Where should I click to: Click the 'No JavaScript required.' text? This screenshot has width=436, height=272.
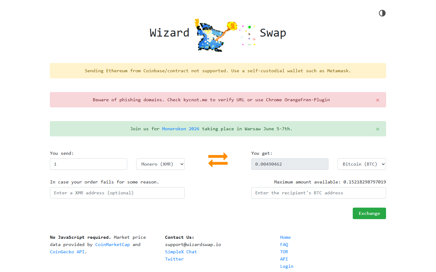tap(80, 237)
